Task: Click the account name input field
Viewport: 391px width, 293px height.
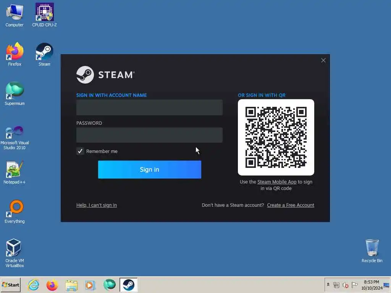Action: [x=149, y=107]
